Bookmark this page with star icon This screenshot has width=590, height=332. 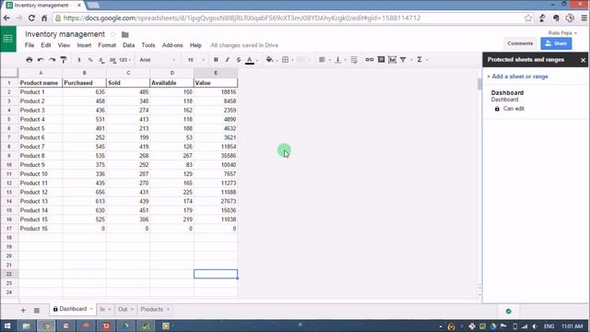pos(528,18)
